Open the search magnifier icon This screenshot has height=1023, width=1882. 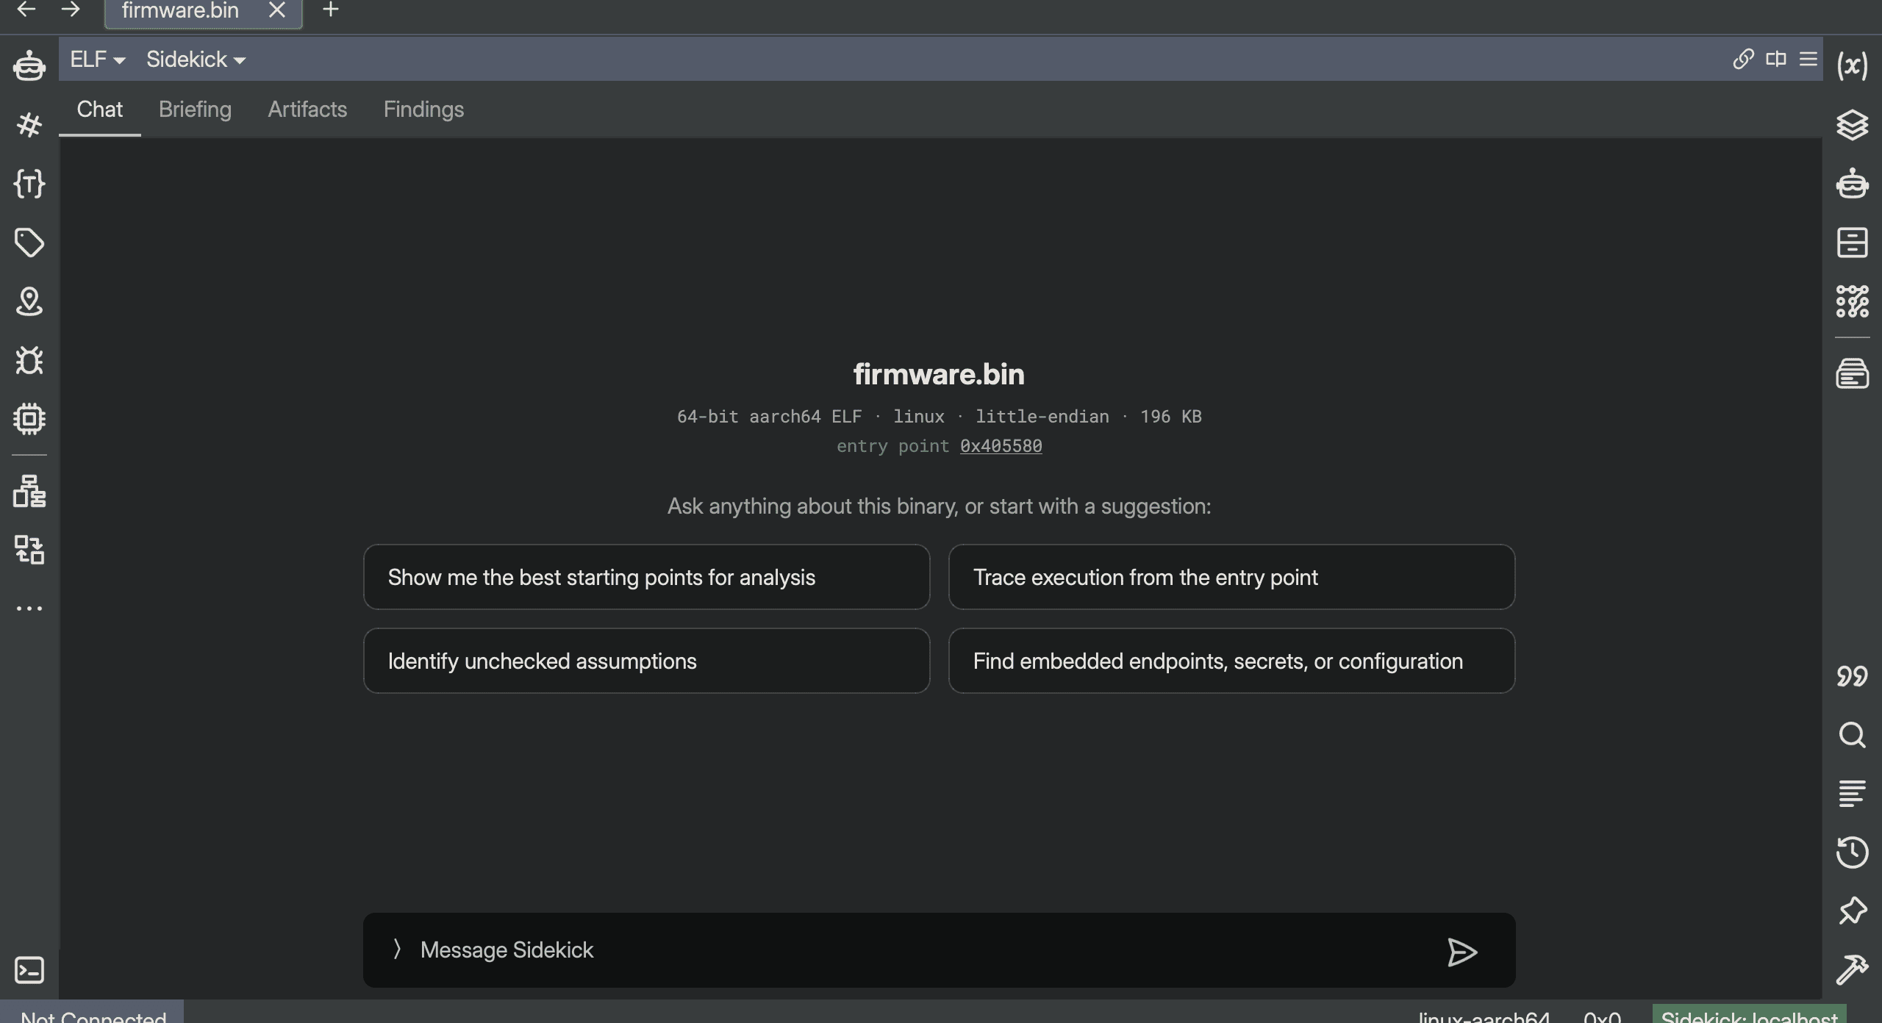pos(1852,735)
